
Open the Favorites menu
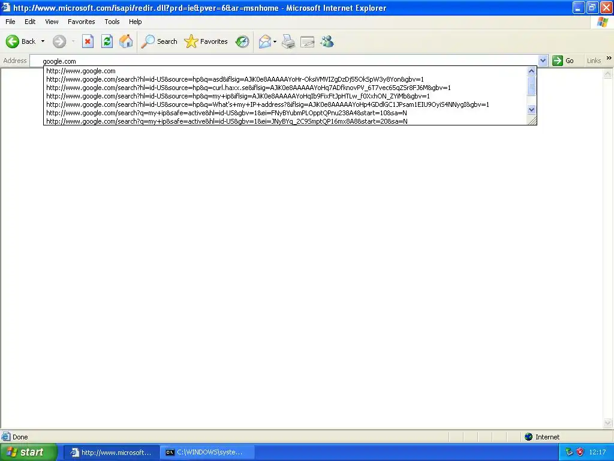[81, 22]
